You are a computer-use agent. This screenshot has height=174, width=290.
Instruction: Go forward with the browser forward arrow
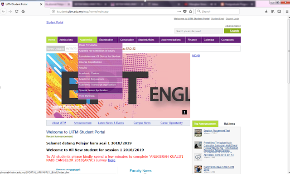click(x=10, y=11)
